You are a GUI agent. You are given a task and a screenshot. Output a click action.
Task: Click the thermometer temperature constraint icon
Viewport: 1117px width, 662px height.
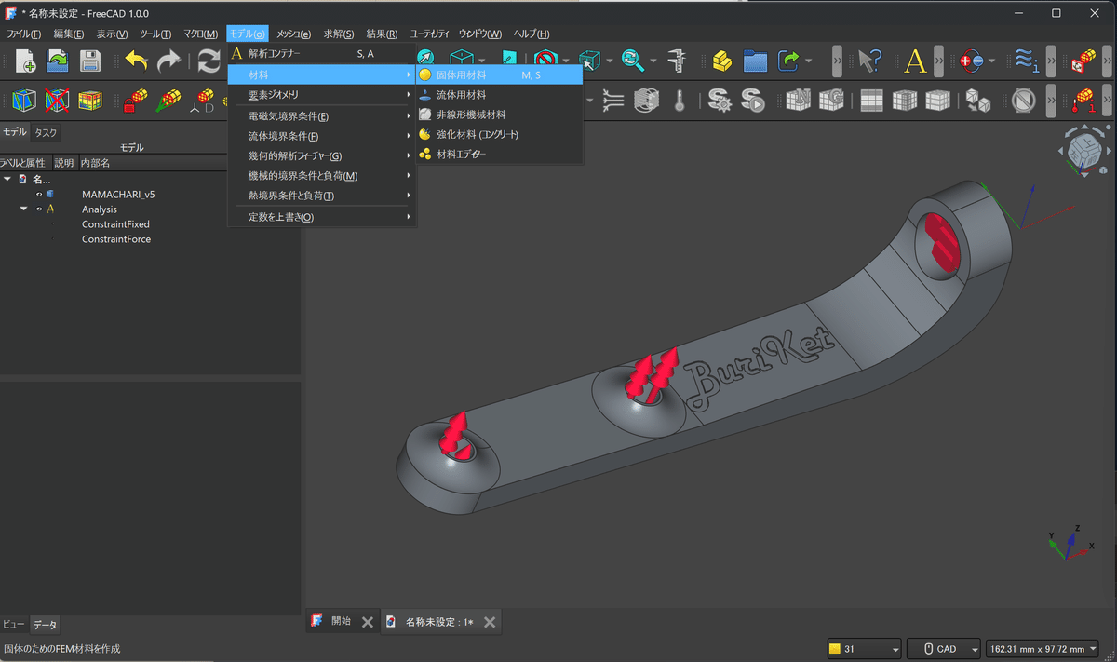tap(680, 100)
